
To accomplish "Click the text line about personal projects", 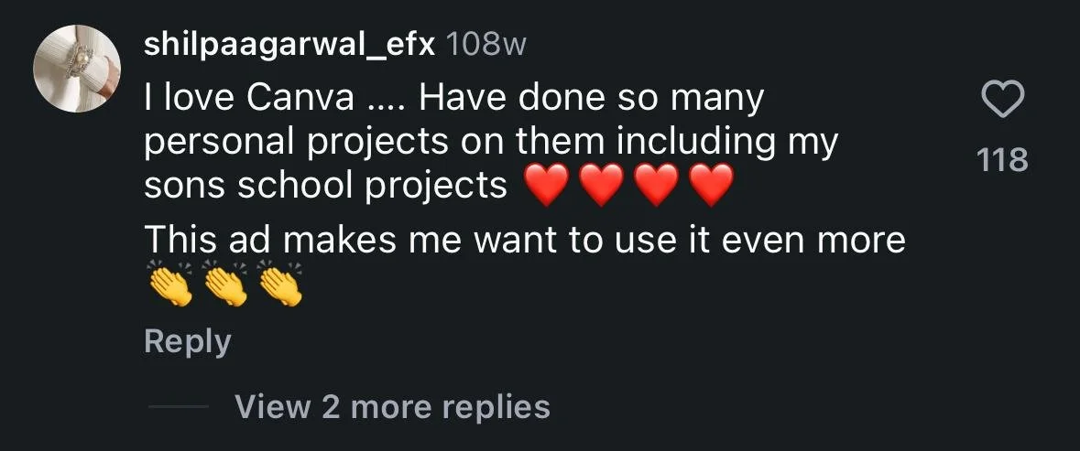I will click(x=491, y=144).
